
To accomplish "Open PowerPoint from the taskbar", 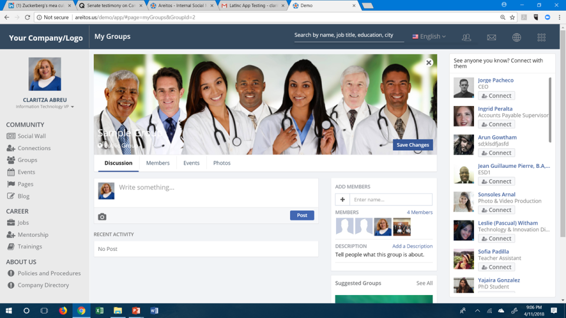I will click(136, 310).
